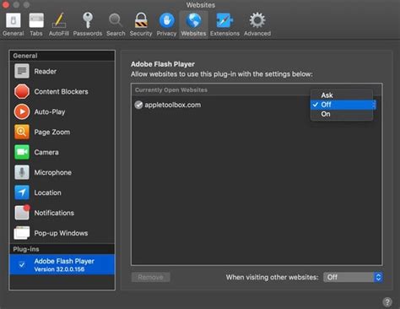Open the Search magnifier icon
The image size is (400, 309).
point(116,20)
